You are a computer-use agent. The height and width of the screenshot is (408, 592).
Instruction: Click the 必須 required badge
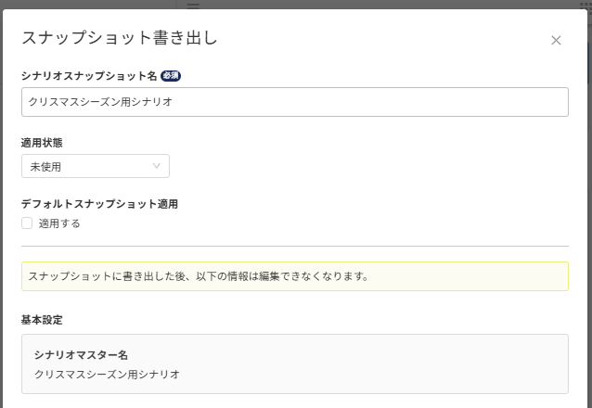[170, 75]
